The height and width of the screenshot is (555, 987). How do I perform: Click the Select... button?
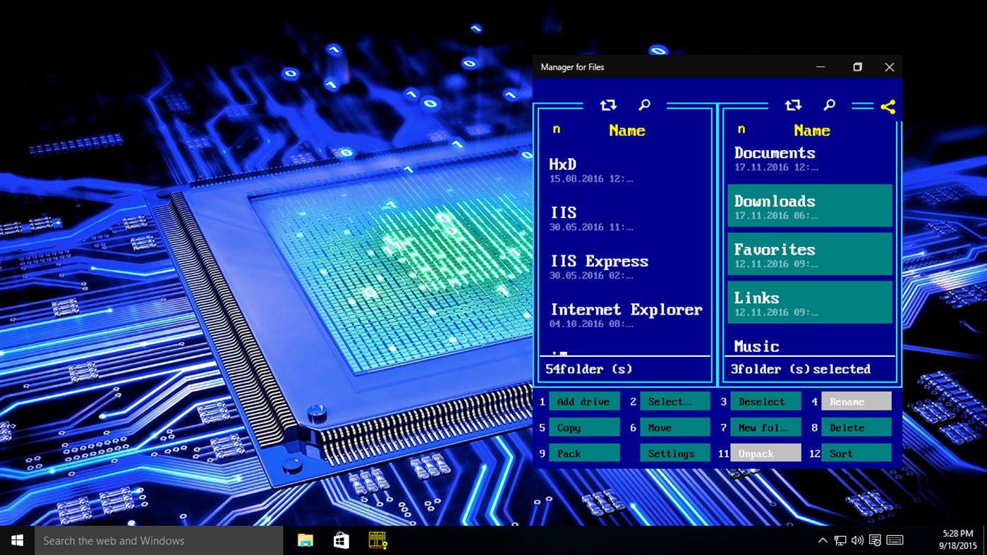675,401
